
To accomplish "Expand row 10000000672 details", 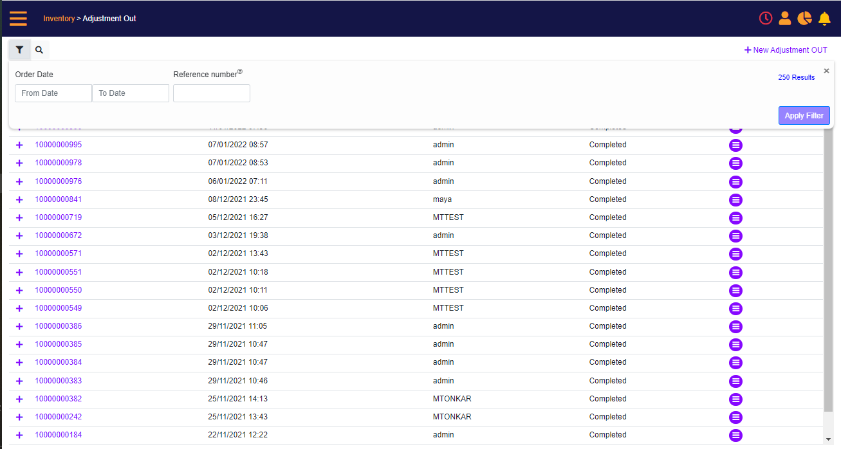I will pyautogui.click(x=19, y=236).
